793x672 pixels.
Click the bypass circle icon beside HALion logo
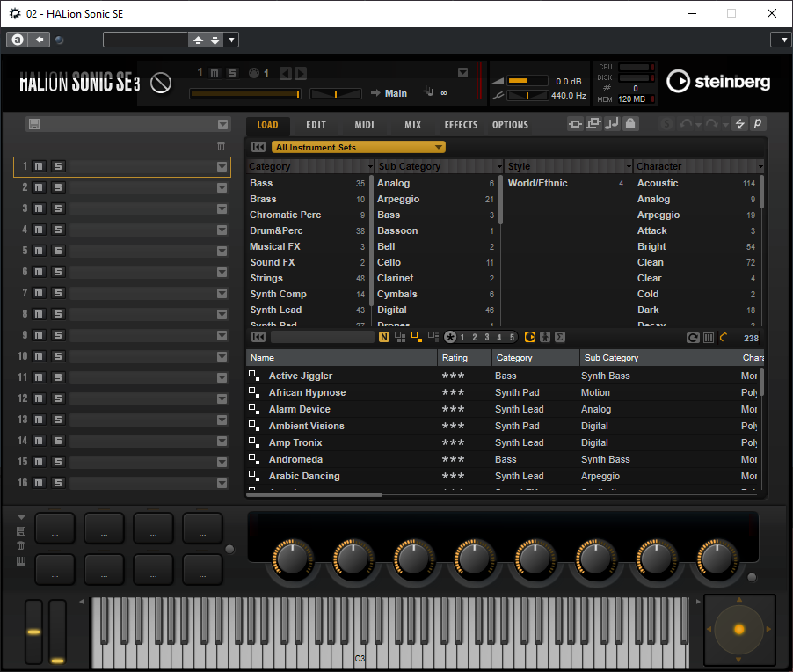(160, 83)
